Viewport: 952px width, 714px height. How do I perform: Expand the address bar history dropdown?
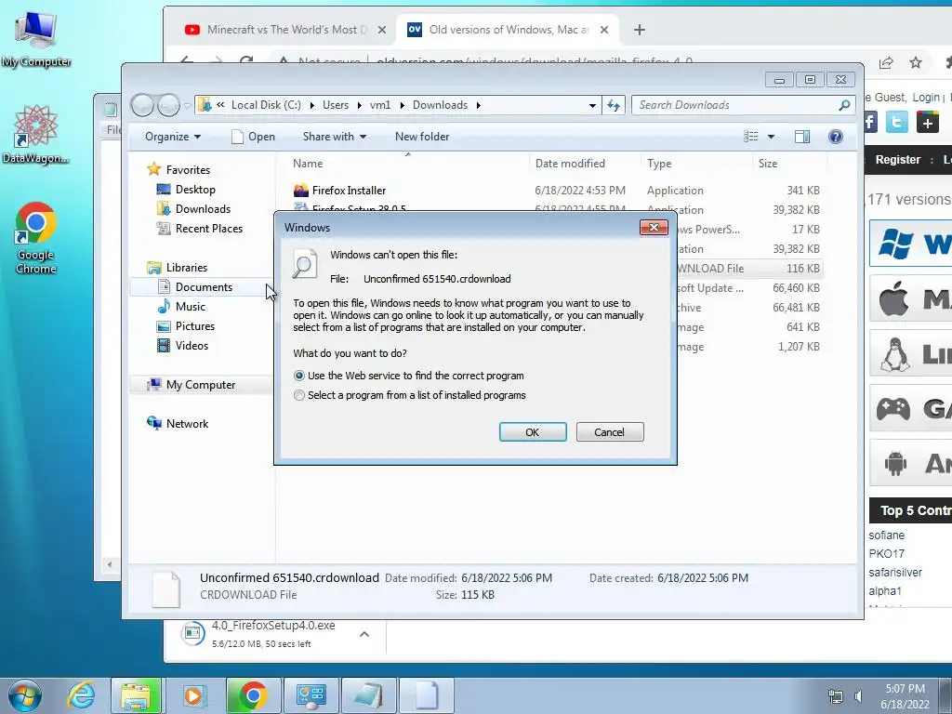[x=592, y=106]
